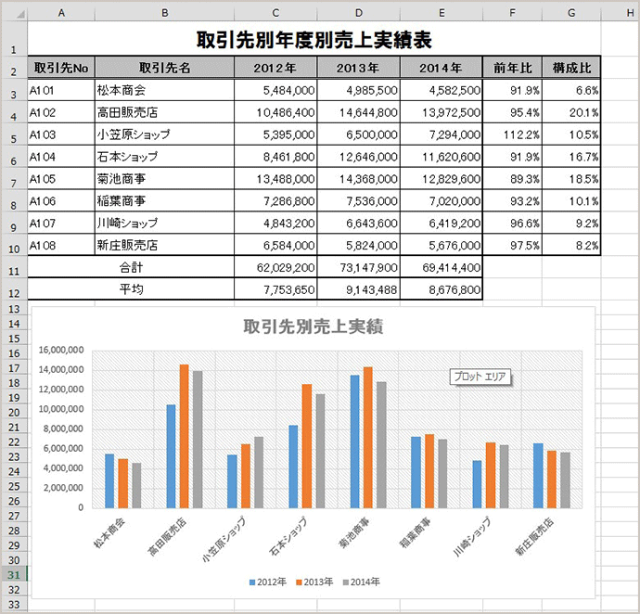Select column G header

pyautogui.click(x=571, y=13)
